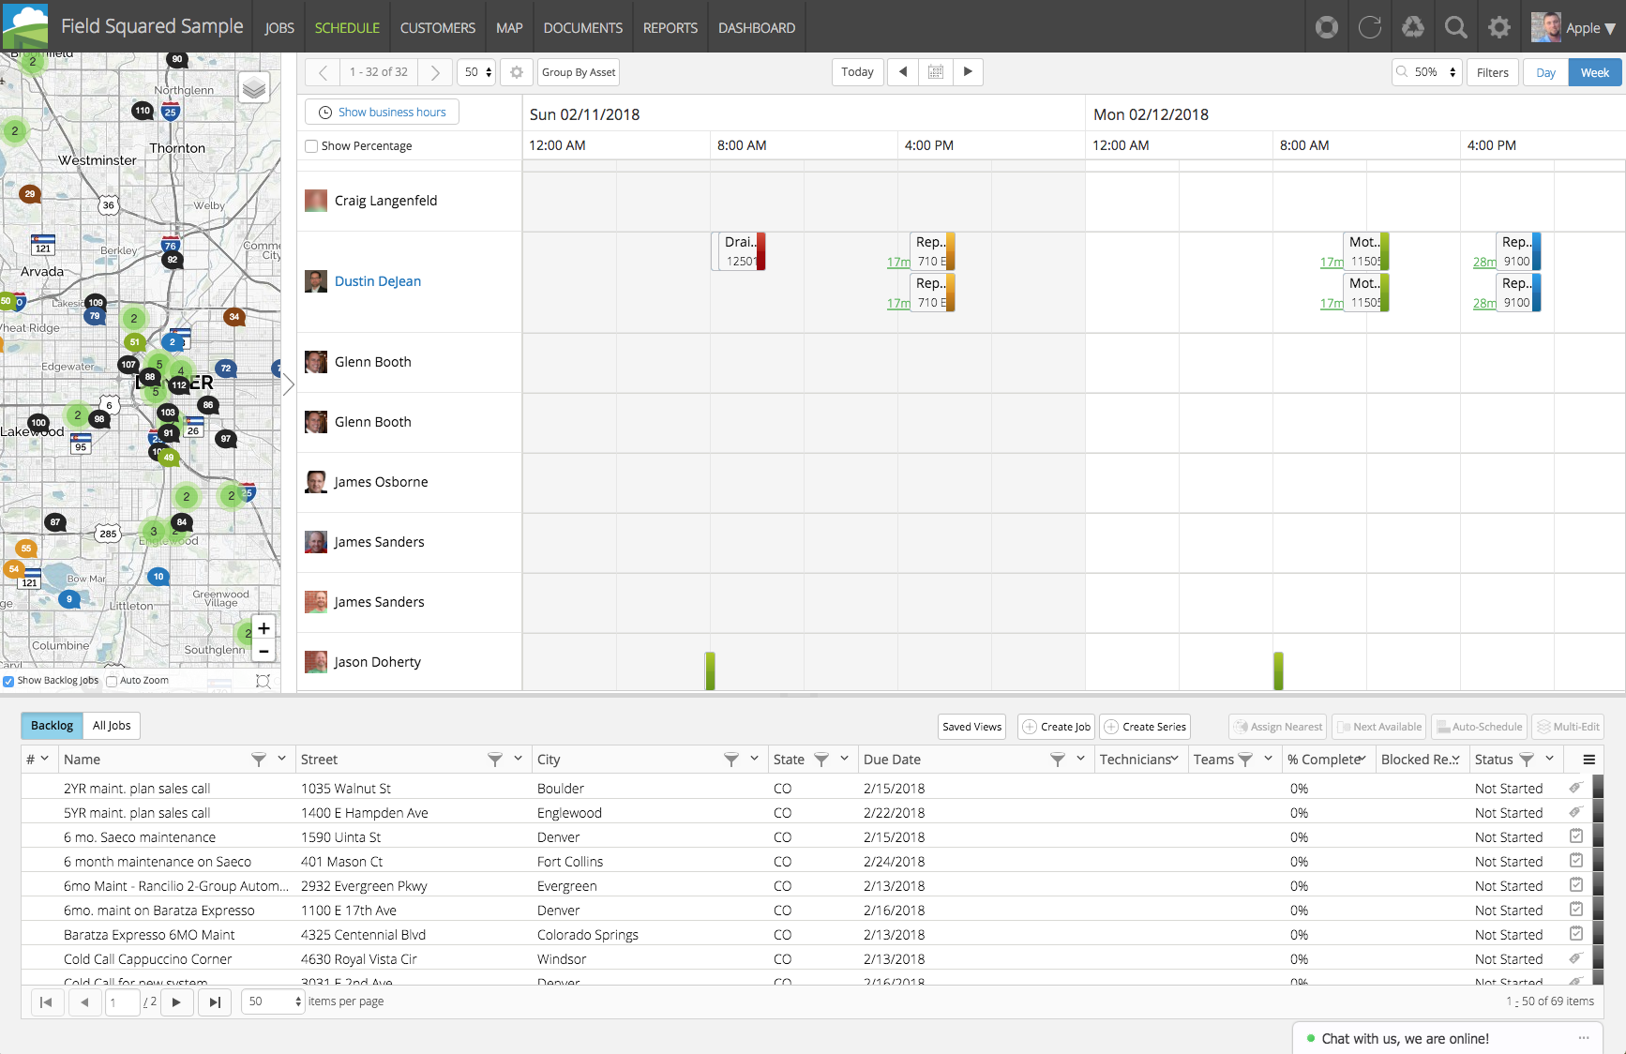Click the backlog page number field

[x=124, y=1002]
